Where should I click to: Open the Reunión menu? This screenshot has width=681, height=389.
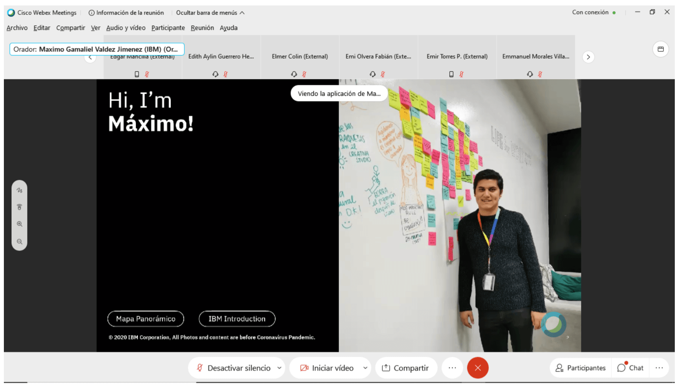[x=202, y=28]
